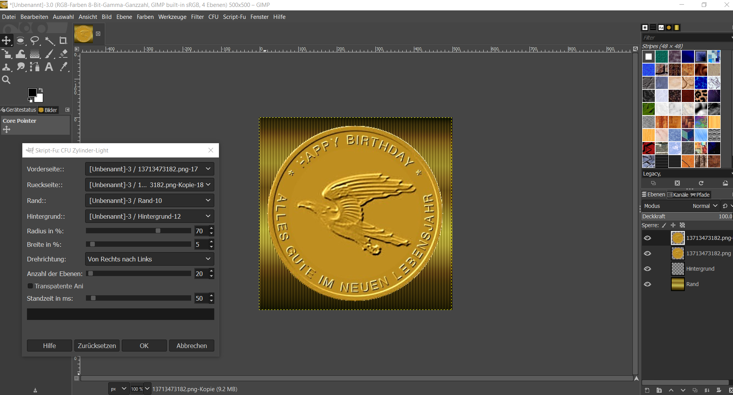Click the new layer icon
The height and width of the screenshot is (395, 733).
click(647, 390)
